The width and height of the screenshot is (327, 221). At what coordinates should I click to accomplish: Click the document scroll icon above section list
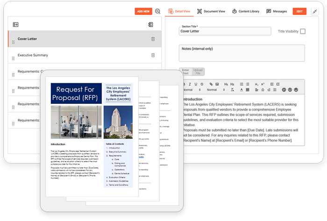(x=150, y=25)
